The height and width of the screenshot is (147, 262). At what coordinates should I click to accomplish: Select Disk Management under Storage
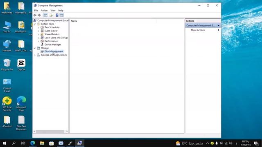click(54, 51)
